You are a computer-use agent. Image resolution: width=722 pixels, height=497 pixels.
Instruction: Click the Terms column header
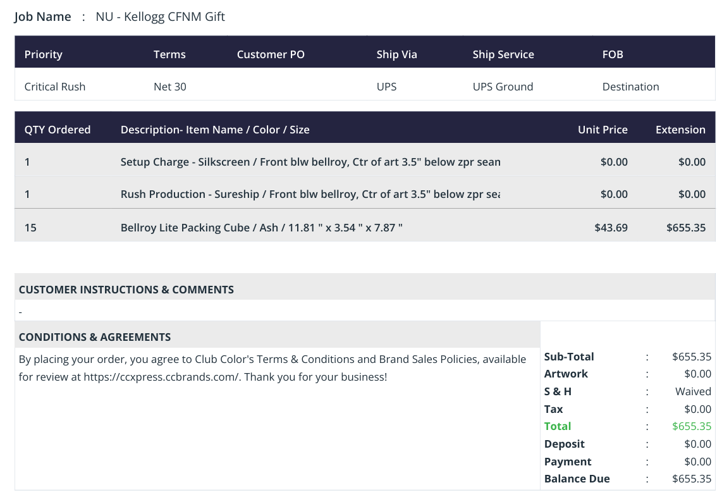169,54
